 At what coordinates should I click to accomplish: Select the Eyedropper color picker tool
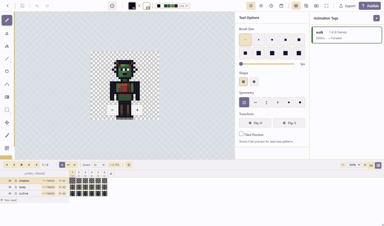pos(7,135)
